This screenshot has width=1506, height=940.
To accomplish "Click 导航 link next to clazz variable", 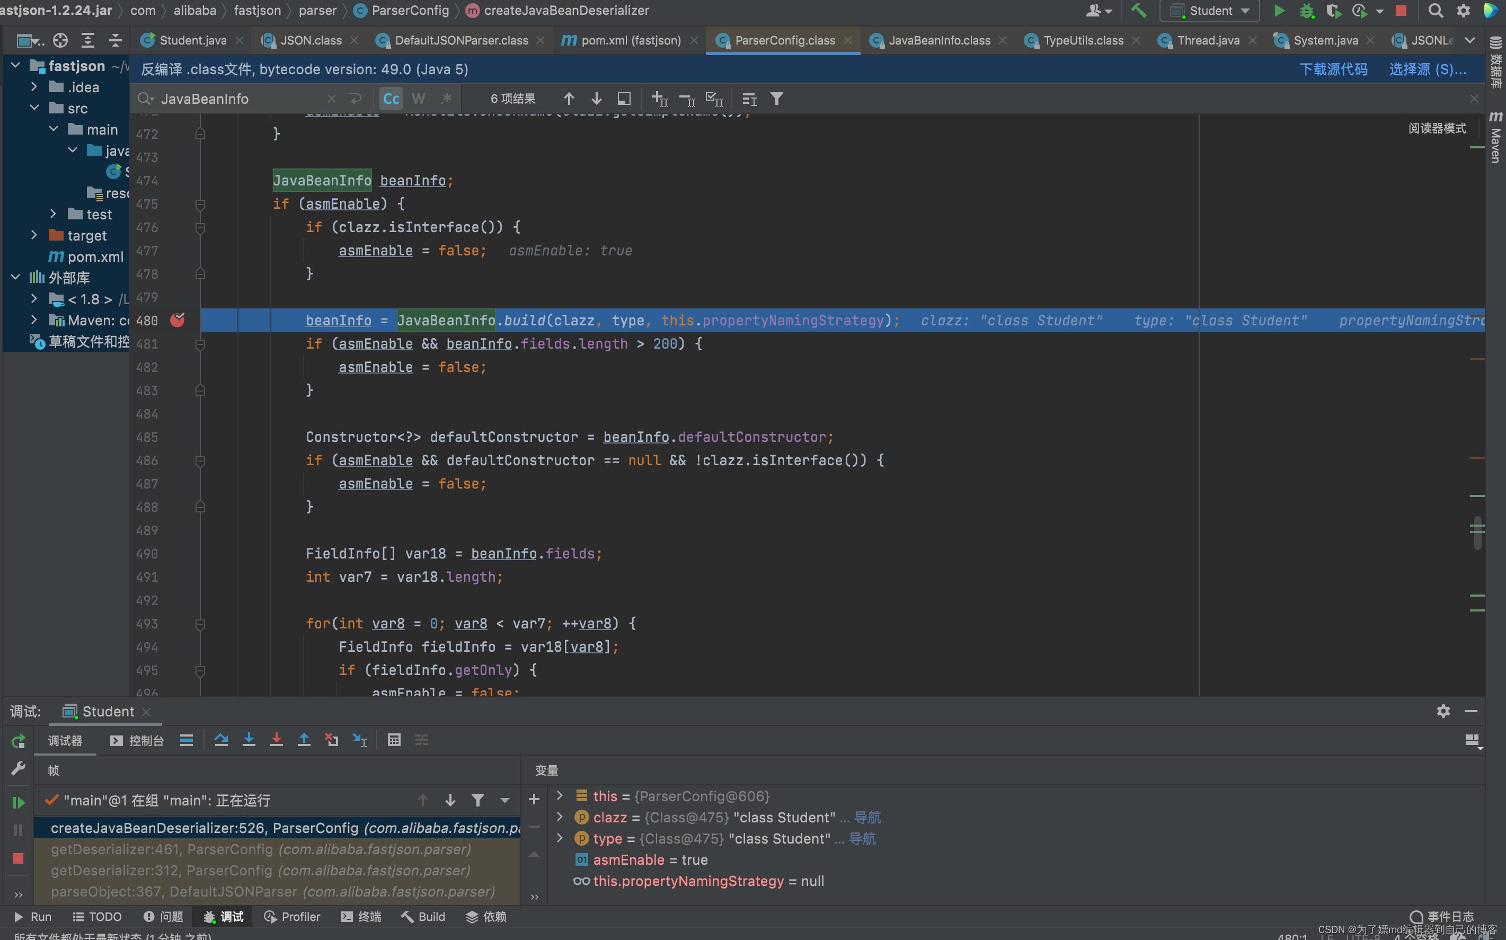I will pos(867,817).
